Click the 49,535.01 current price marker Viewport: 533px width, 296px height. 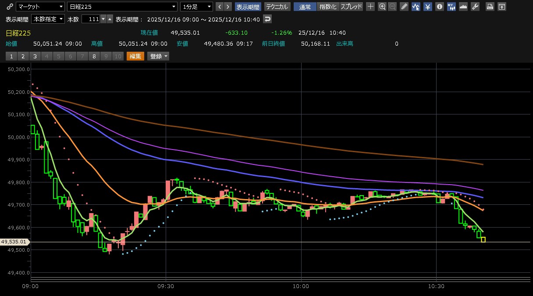point(14,242)
